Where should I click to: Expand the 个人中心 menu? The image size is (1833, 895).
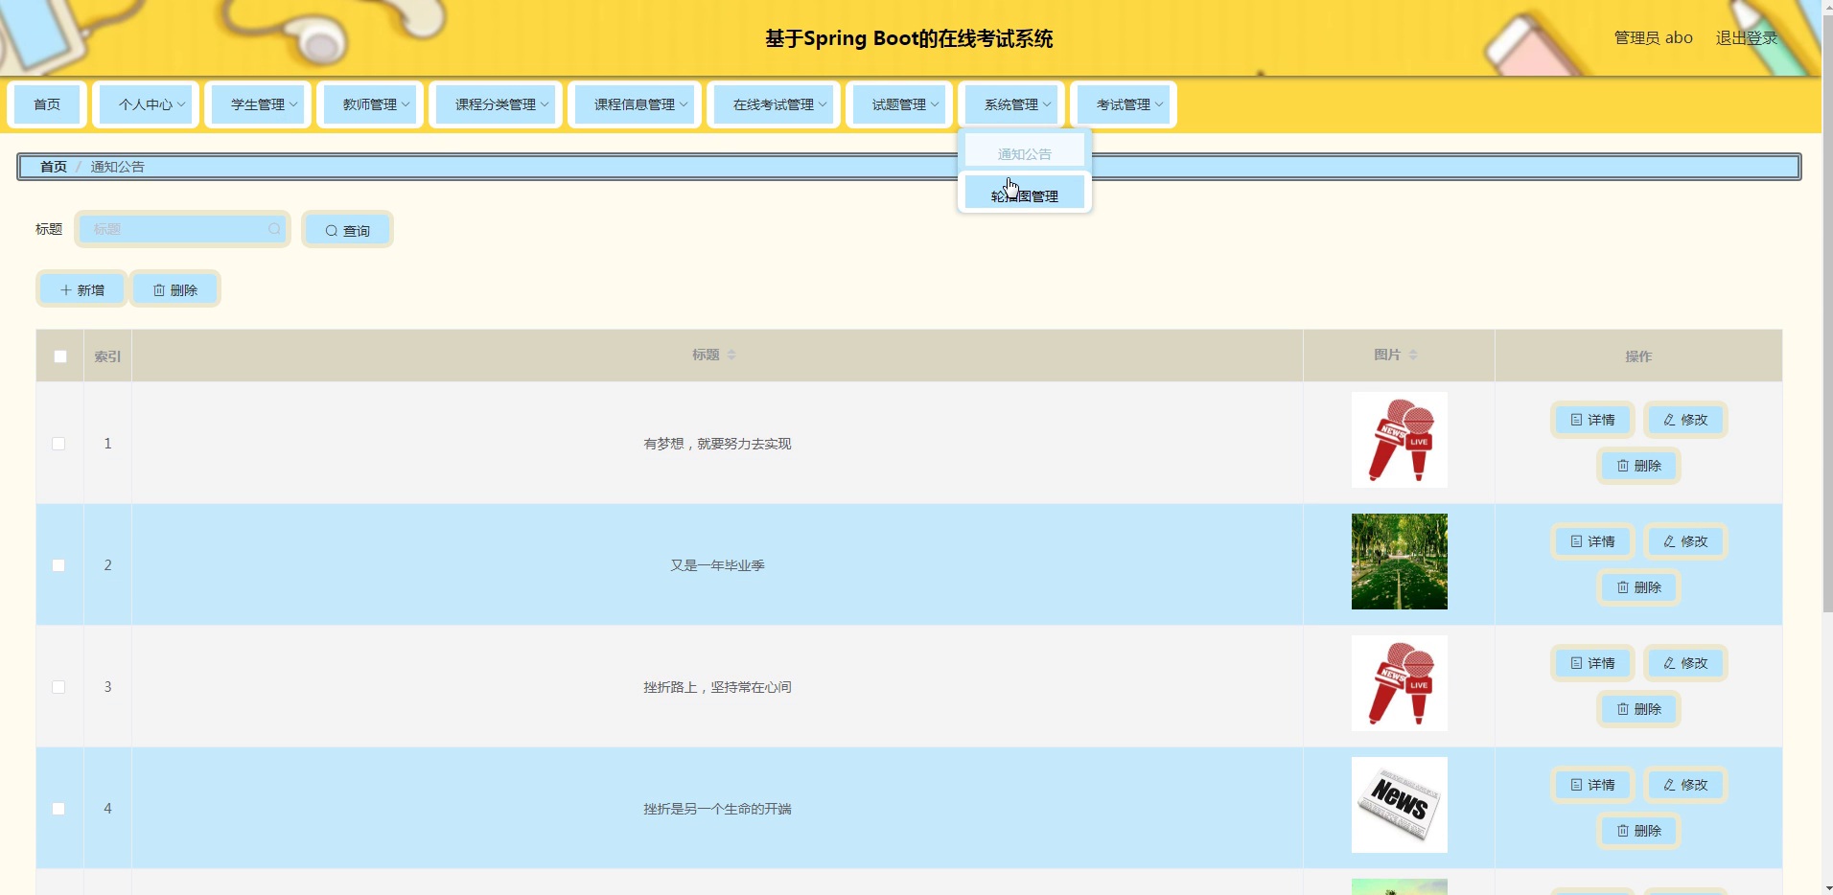point(146,104)
